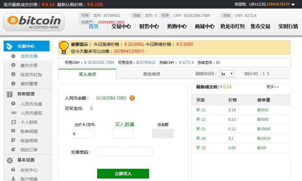Click the 买入数量 input box
Image resolution: width=302 pixels, height=181 pixels.
123,133
